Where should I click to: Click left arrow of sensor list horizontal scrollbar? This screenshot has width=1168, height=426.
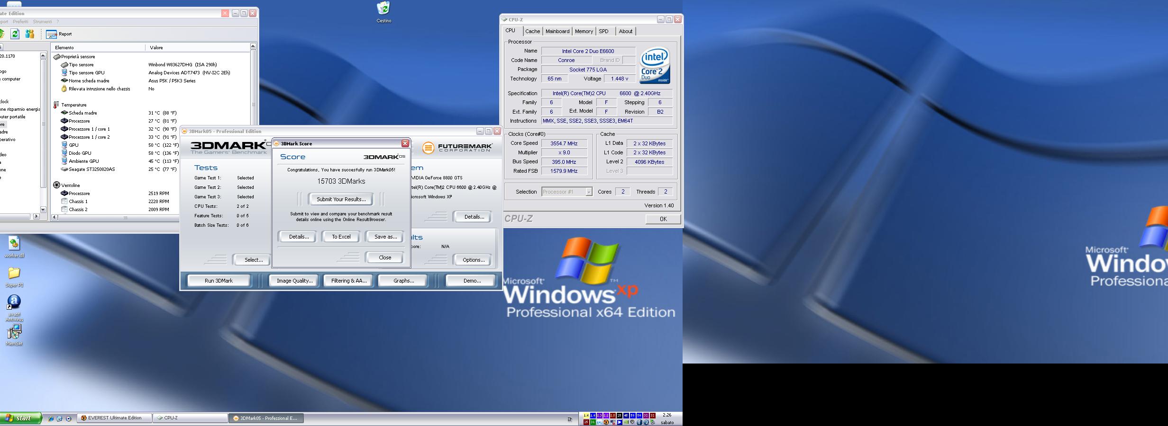(x=55, y=217)
